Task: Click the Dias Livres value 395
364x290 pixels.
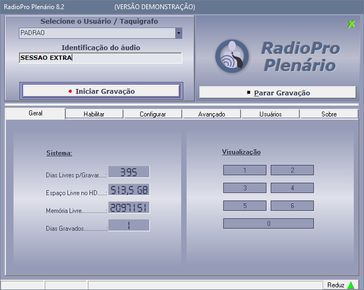Action: pos(129,172)
